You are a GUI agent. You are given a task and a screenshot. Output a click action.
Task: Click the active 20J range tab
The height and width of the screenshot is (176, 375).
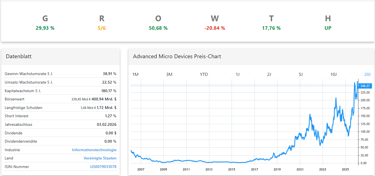[x=367, y=74]
